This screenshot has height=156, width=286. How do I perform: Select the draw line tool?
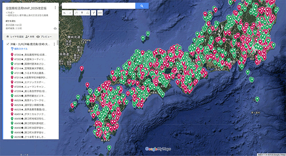click(x=88, y=13)
